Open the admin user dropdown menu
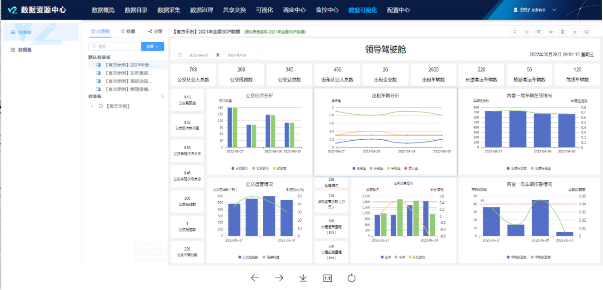The image size is (603, 290). coord(535,10)
